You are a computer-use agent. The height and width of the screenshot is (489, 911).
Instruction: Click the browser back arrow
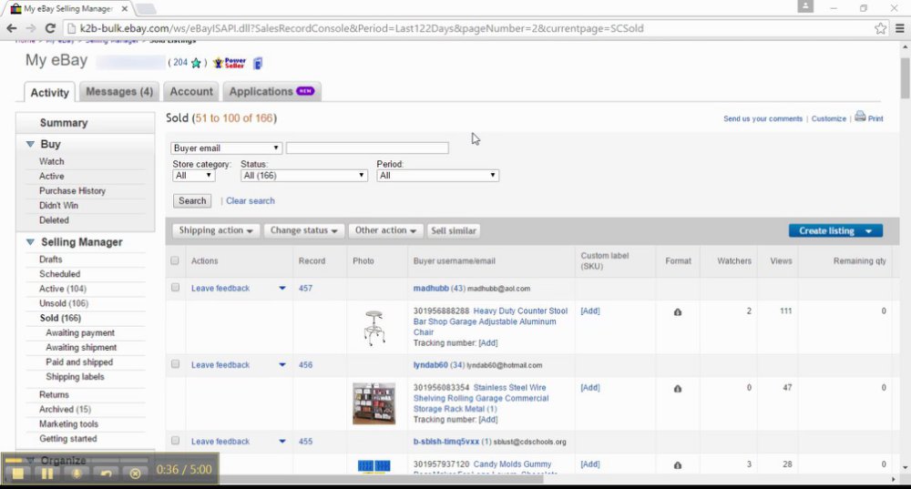tap(12, 28)
